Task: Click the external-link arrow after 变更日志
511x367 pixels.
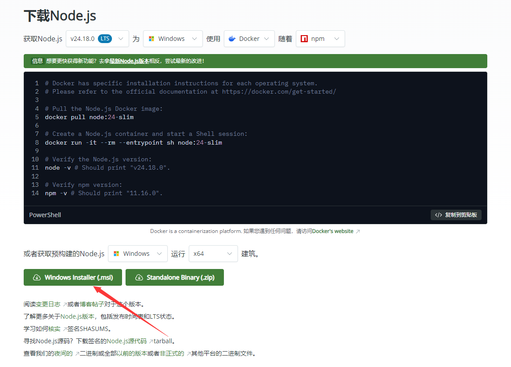Action: tap(65, 305)
